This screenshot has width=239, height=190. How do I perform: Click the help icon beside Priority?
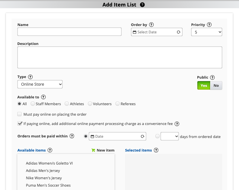click(x=209, y=25)
